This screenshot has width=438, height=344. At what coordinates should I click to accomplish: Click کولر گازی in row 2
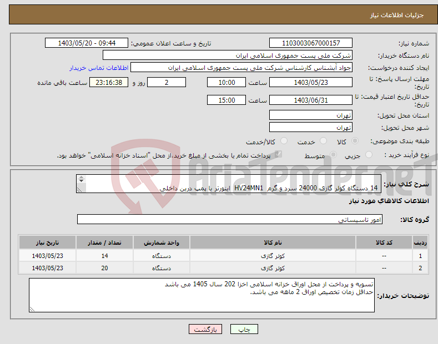click(273, 268)
